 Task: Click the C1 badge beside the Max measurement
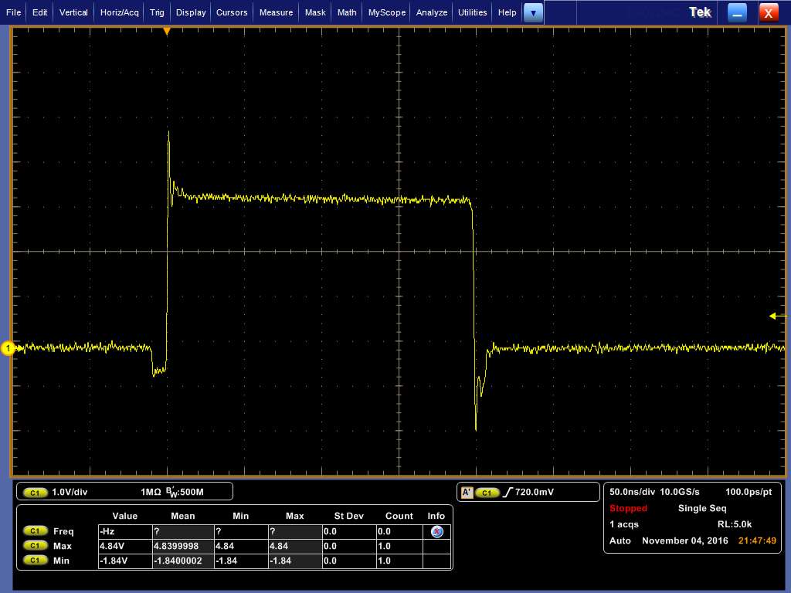[34, 545]
